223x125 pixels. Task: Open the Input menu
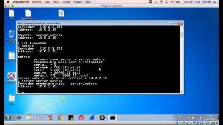point(56,2)
